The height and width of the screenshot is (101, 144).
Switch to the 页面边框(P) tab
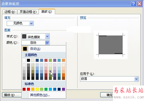tap(28, 12)
